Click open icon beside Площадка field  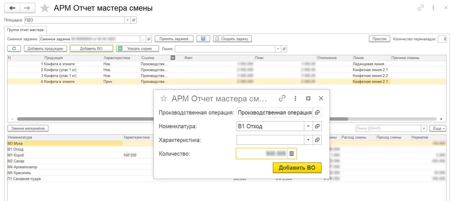tap(134, 20)
